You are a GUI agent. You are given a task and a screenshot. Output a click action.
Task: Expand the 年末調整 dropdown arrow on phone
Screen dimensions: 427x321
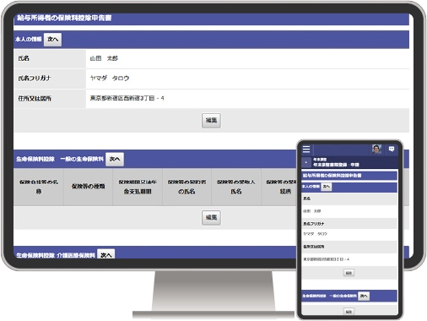tap(306, 162)
